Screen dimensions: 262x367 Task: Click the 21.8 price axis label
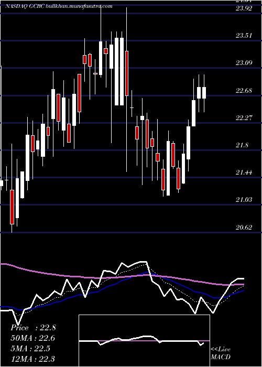(x=242, y=145)
